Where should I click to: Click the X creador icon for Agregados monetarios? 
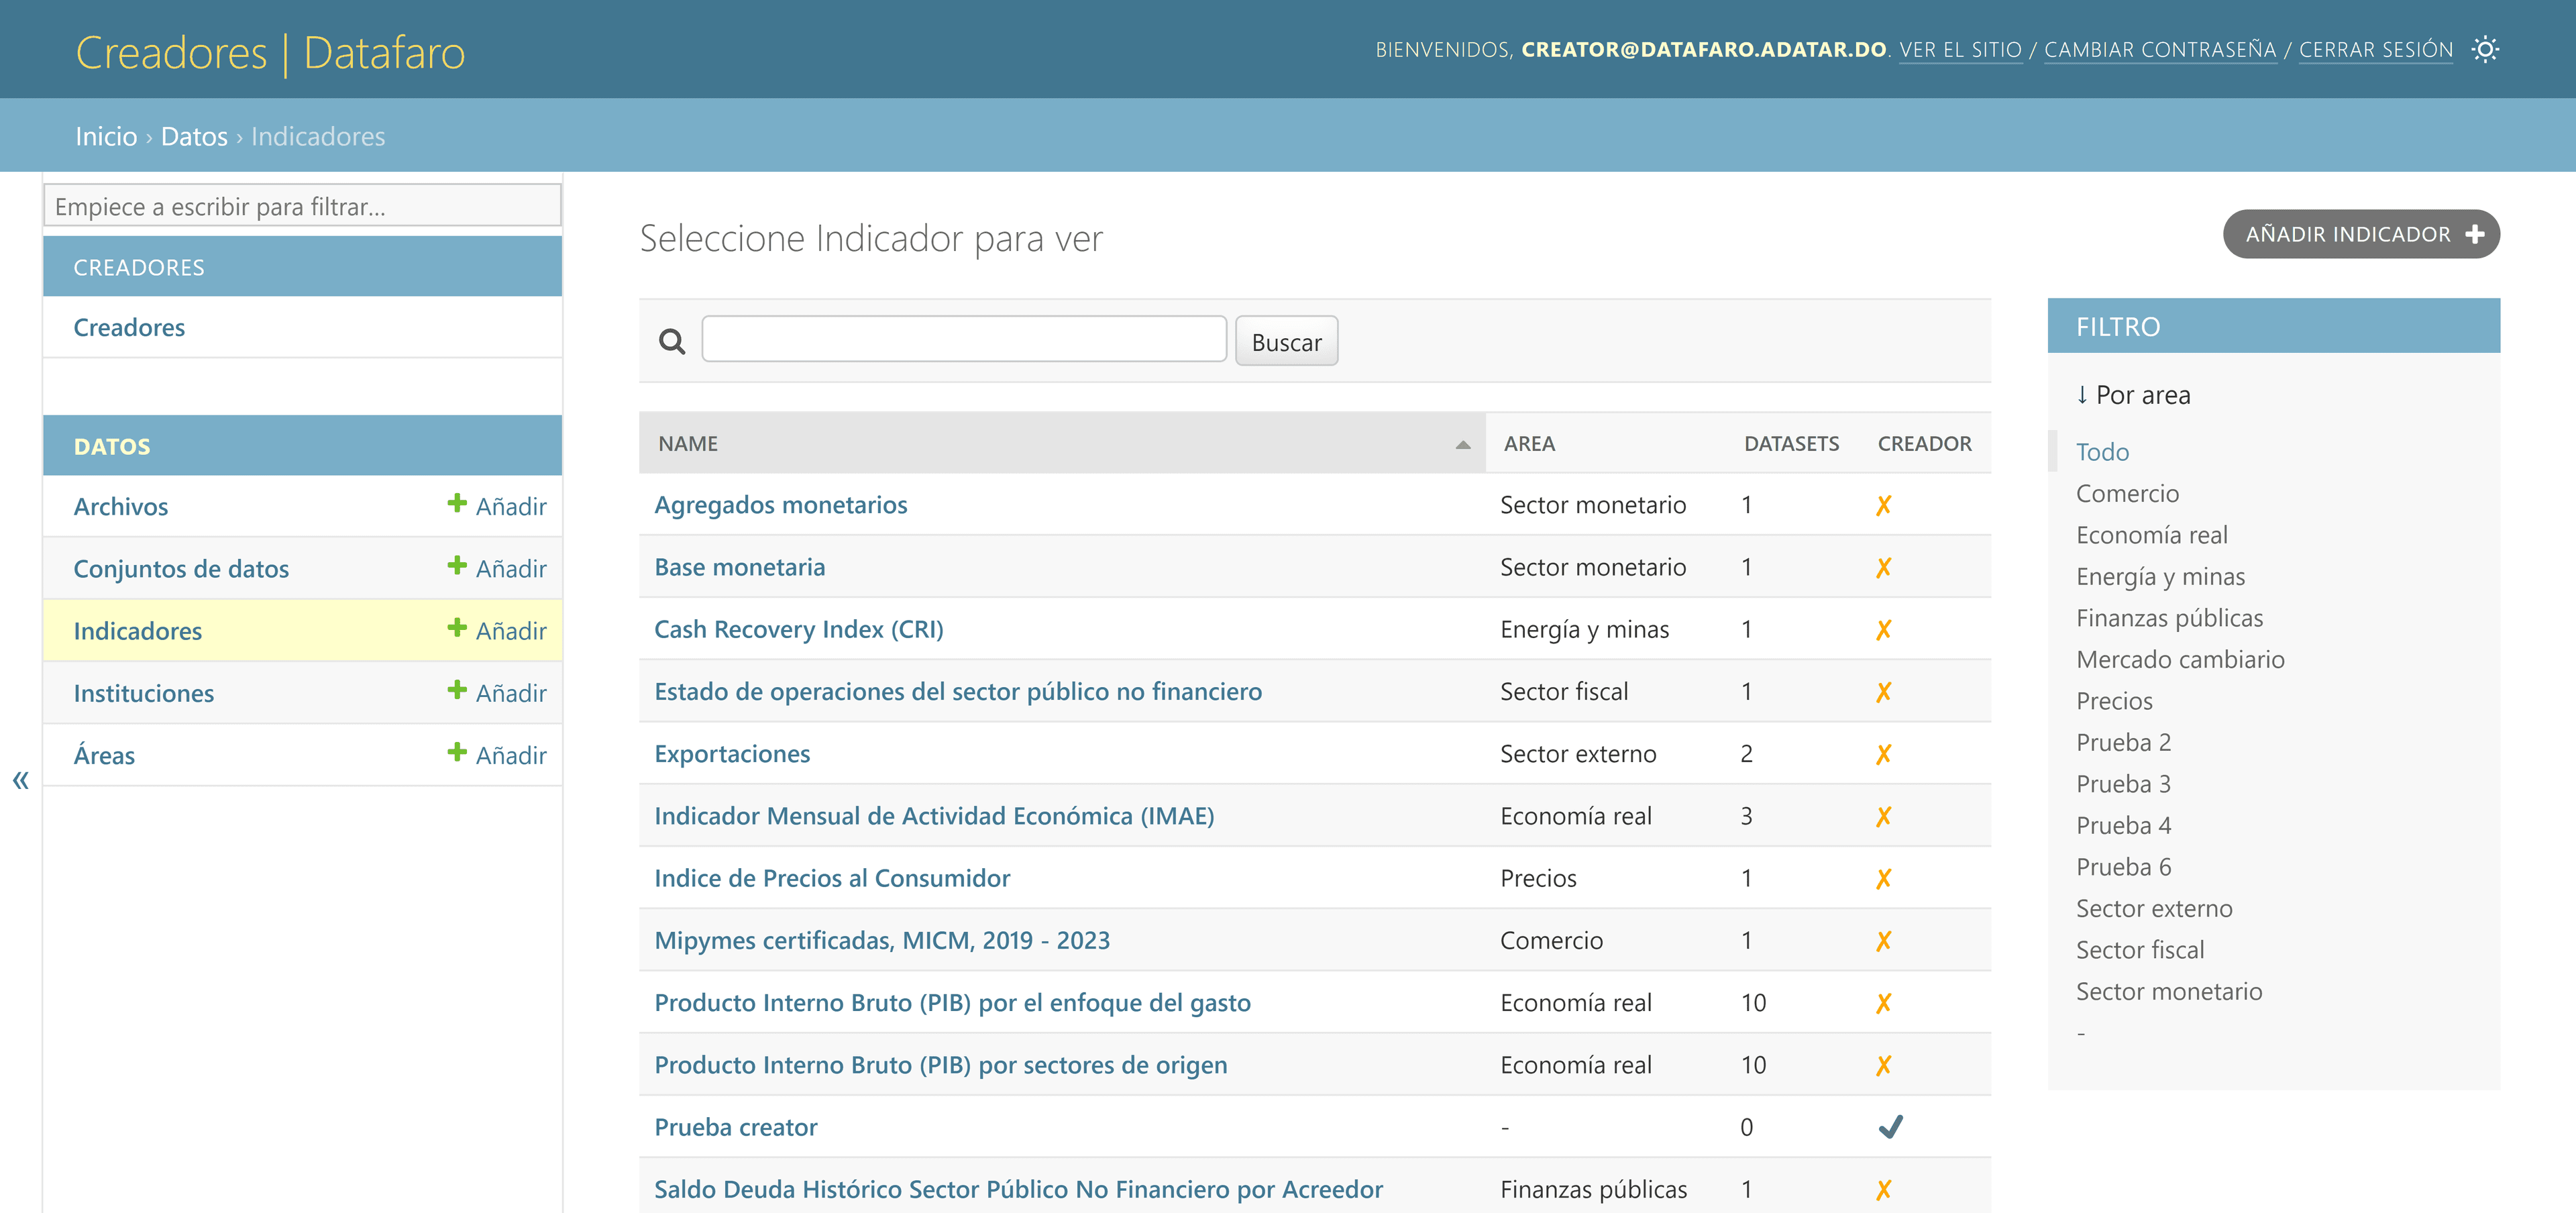point(1883,505)
